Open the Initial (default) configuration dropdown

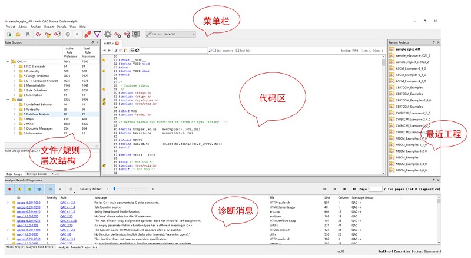170,34
